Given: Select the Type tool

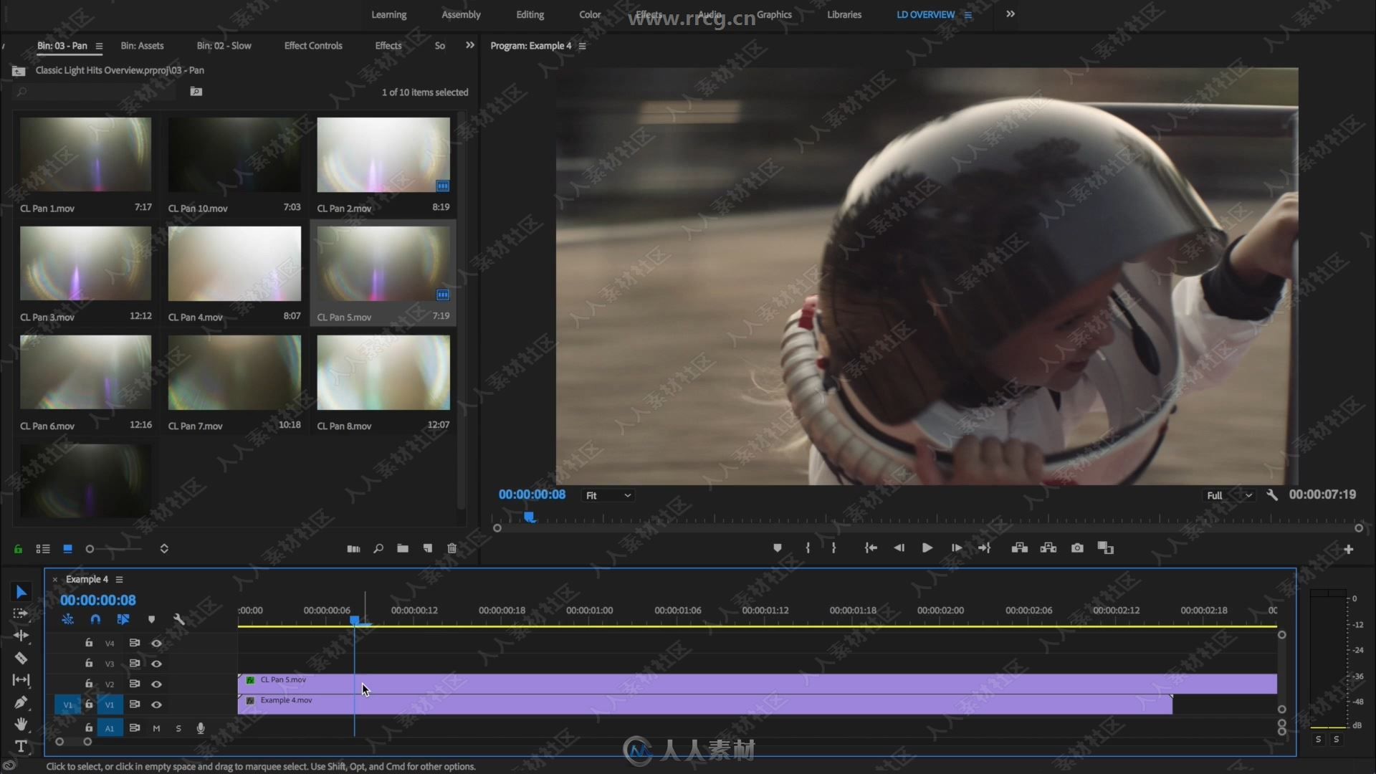Looking at the screenshot, I should click(21, 746).
